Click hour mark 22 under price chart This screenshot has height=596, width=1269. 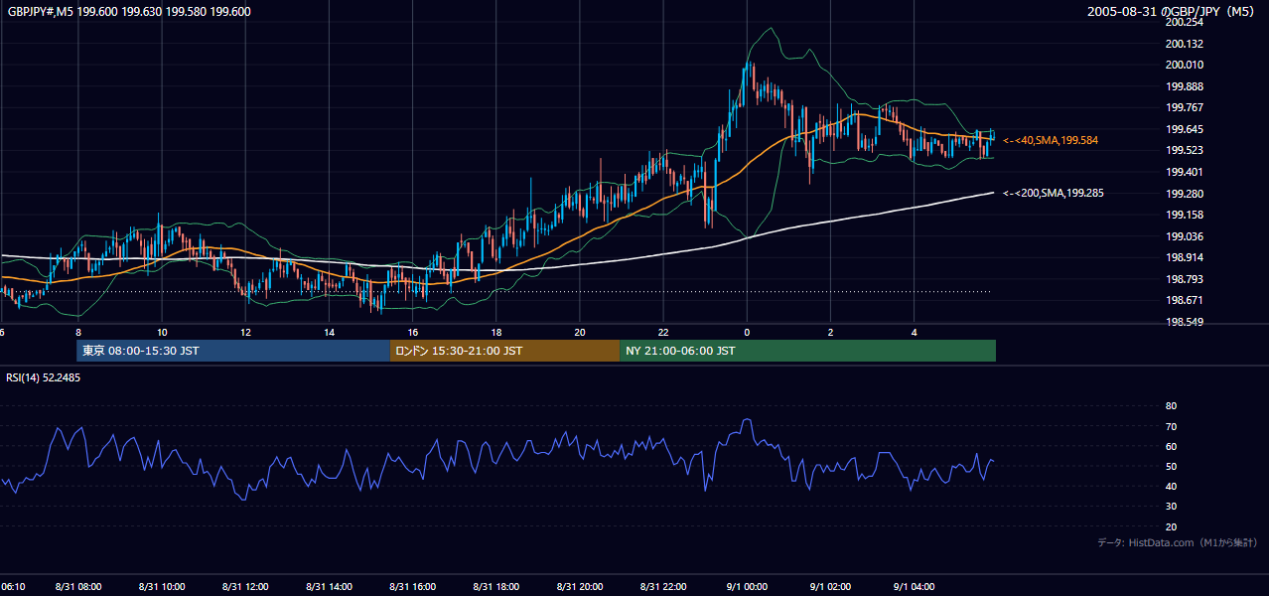point(663,333)
